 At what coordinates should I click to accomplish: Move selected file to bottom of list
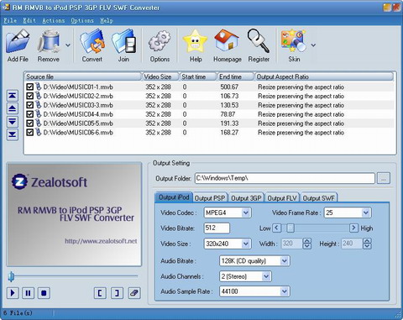coord(13,134)
